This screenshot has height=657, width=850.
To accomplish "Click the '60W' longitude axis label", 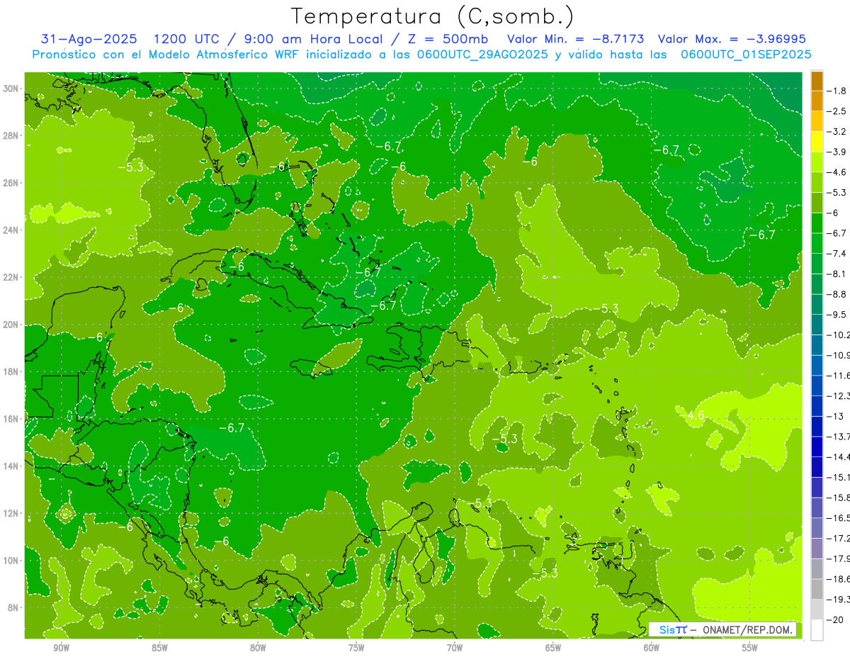I will coord(652,648).
